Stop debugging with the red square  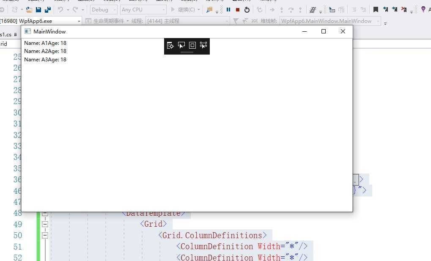pyautogui.click(x=238, y=10)
